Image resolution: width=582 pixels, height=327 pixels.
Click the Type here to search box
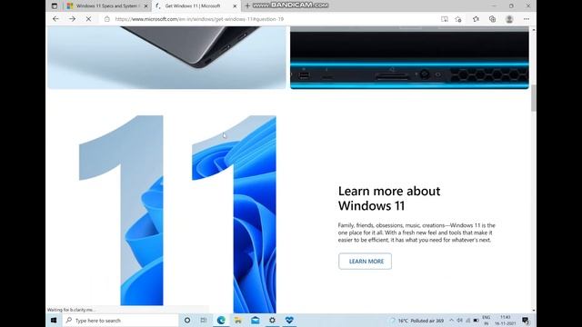click(120, 321)
